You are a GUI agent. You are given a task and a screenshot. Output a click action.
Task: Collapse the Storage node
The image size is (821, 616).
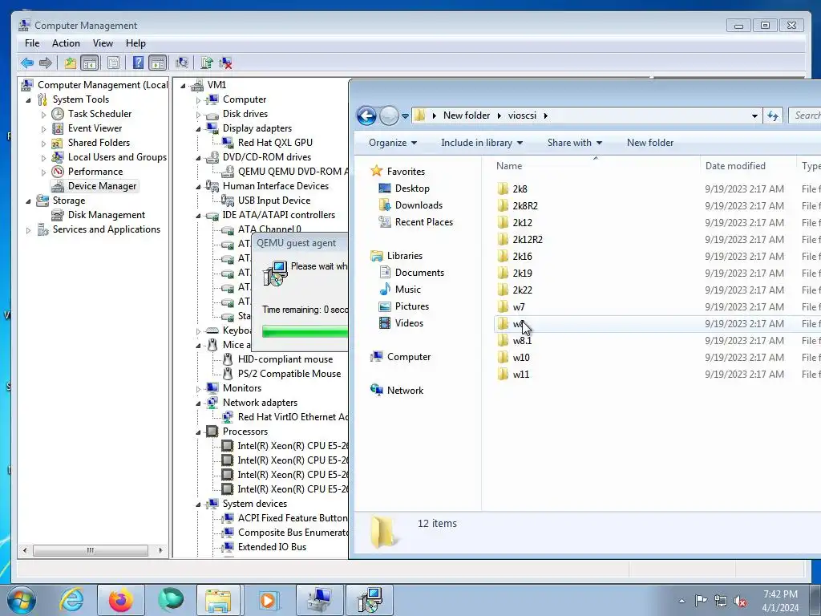coord(28,201)
